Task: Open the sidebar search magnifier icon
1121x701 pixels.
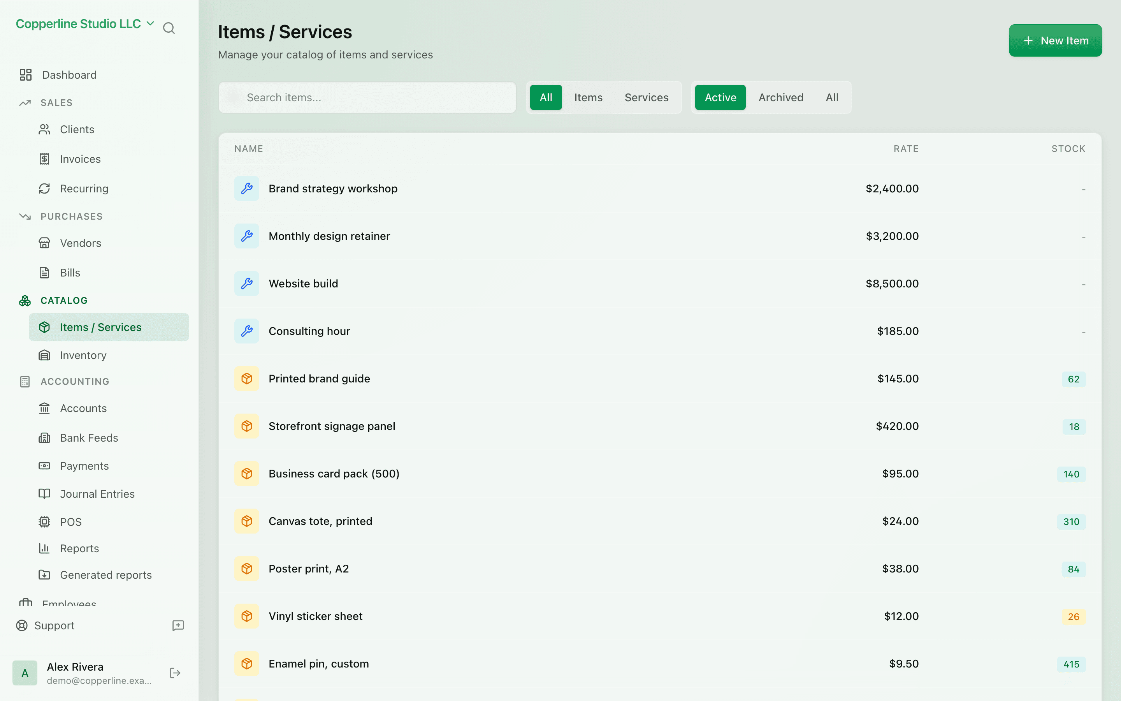Action: pyautogui.click(x=169, y=28)
